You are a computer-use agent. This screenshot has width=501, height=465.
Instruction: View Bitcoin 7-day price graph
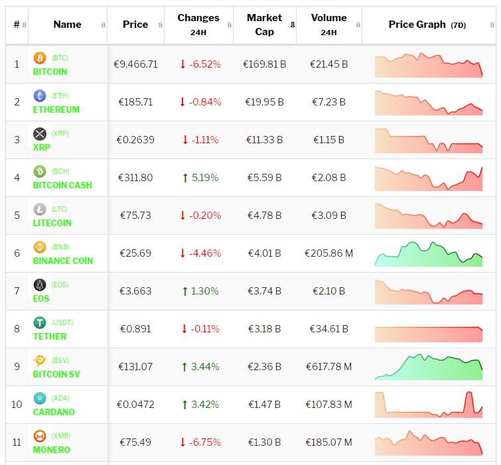click(428, 65)
